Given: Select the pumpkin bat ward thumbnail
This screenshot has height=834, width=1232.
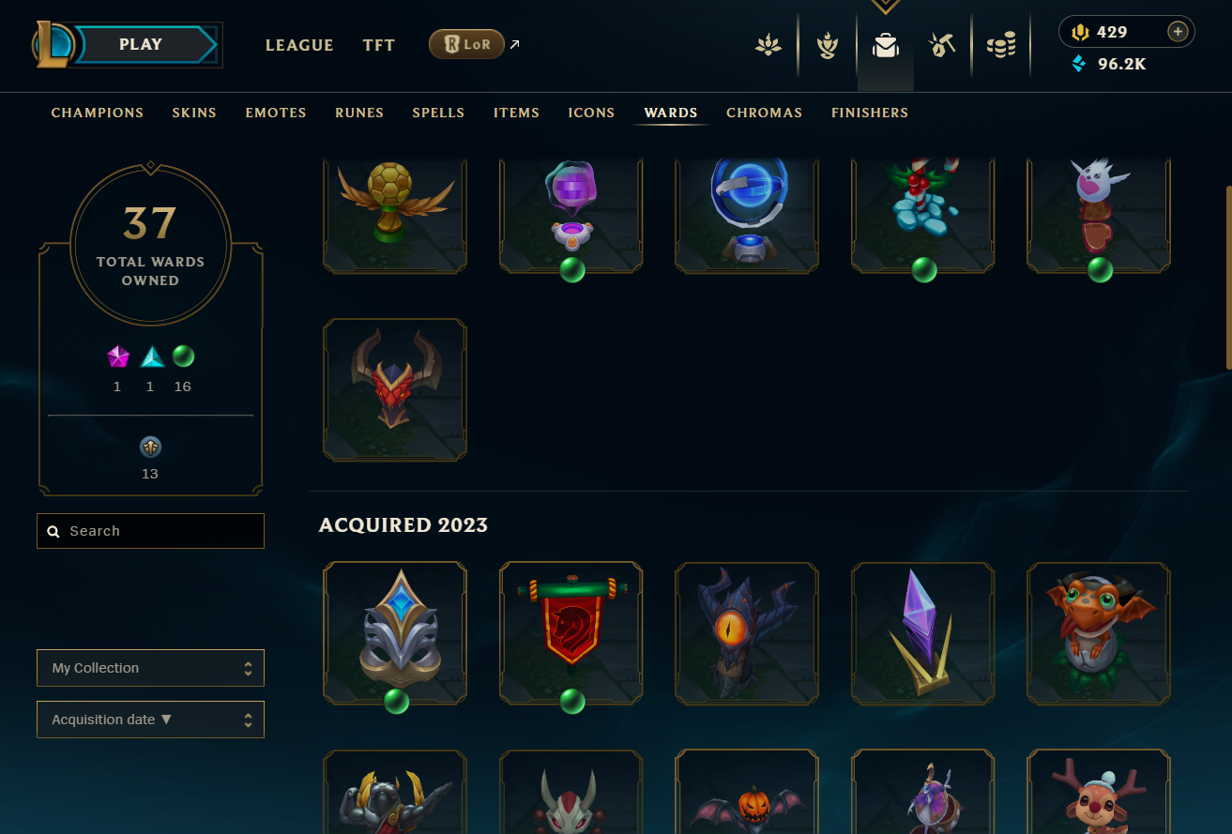Looking at the screenshot, I should tap(747, 792).
